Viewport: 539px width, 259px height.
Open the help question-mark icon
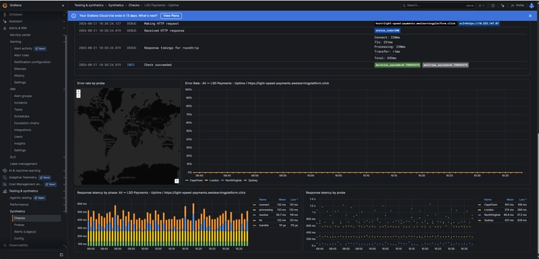pyautogui.click(x=493, y=5)
